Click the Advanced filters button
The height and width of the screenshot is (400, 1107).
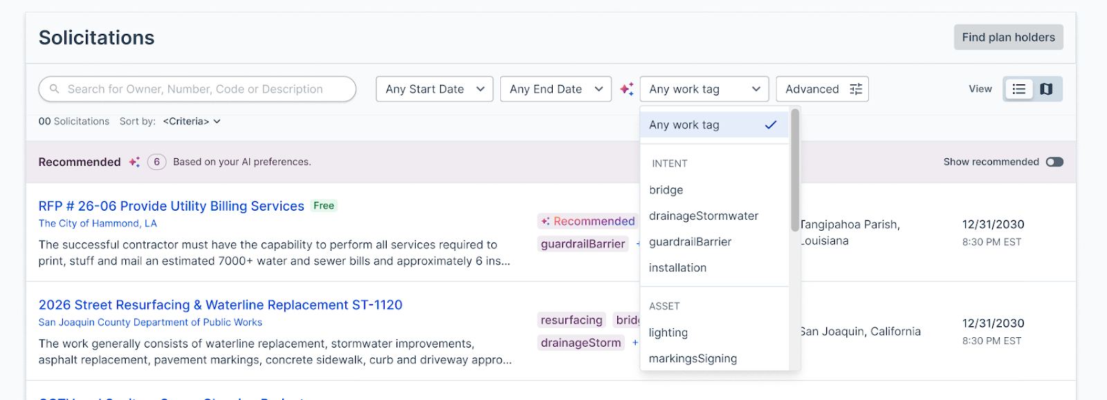(x=822, y=89)
